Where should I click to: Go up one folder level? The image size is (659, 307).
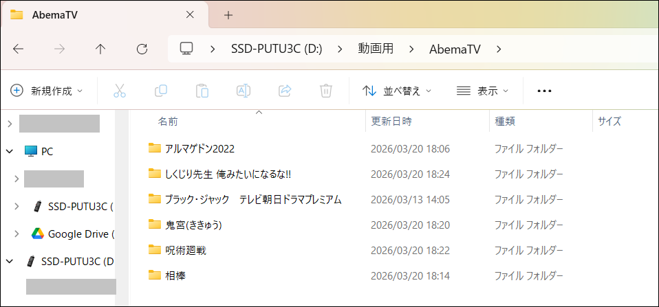point(100,49)
